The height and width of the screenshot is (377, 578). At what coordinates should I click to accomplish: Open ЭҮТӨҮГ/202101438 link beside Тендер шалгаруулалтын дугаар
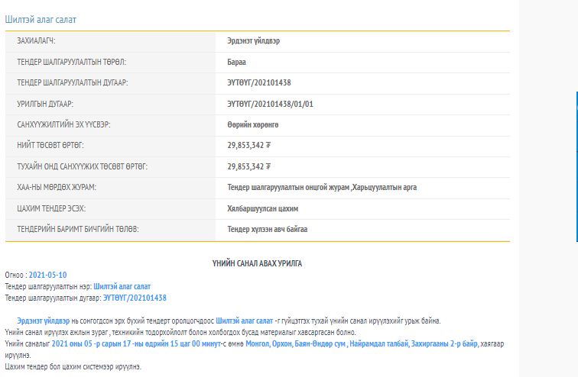[135, 298]
